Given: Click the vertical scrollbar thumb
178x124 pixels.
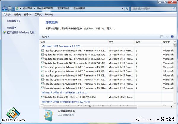Looking at the screenshot, I should pos(175,45).
